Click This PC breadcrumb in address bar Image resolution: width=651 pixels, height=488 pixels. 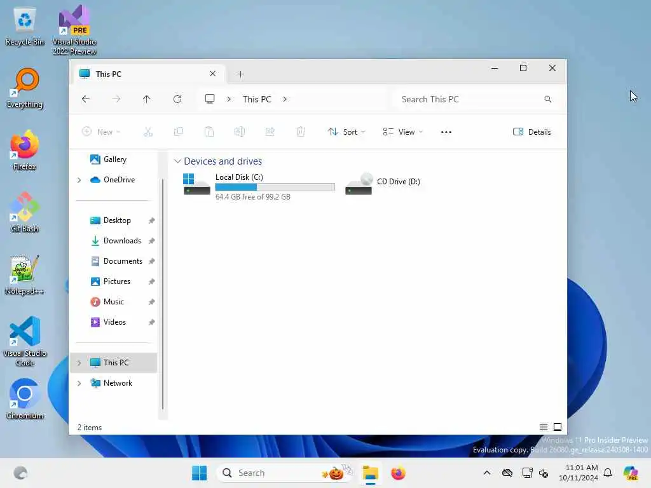point(257,99)
